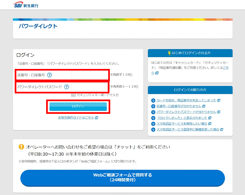Click Q icon beside 「ロックしました」 link
Screen dimensions: 245x195
coord(153,118)
